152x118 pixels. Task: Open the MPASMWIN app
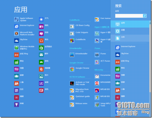coord(102,84)
